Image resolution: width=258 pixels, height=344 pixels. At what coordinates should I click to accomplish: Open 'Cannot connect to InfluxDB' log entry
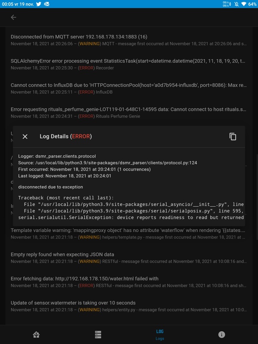click(129, 88)
